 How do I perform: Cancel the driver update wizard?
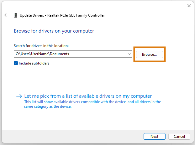(x=179, y=137)
